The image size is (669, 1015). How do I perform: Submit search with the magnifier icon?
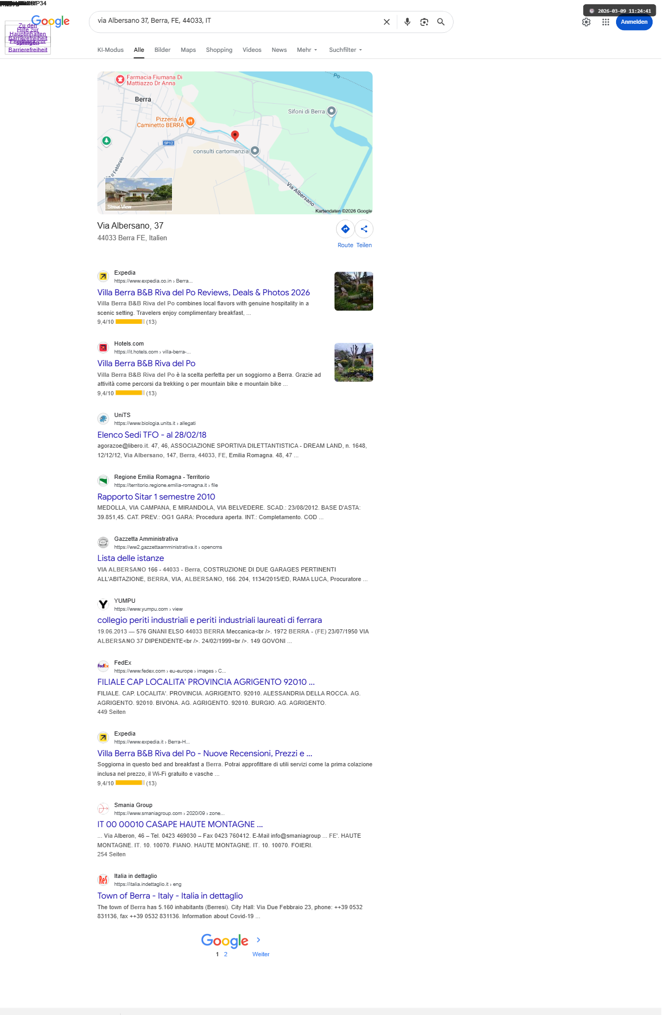coord(441,22)
